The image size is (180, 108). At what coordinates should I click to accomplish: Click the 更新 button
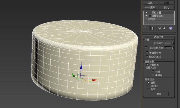tap(159, 94)
